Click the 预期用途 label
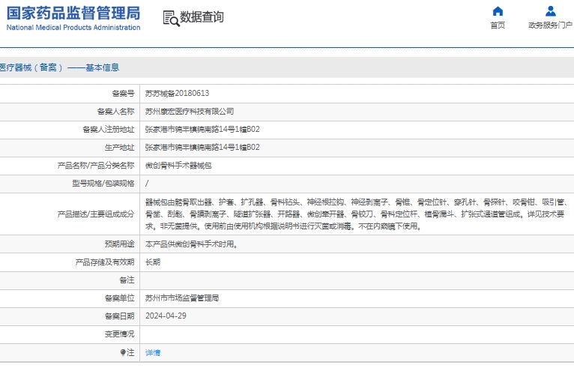This screenshot has width=574, height=368. click(120, 244)
